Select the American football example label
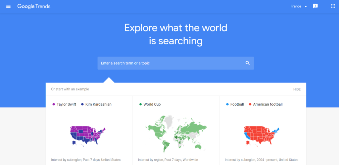 point(268,104)
